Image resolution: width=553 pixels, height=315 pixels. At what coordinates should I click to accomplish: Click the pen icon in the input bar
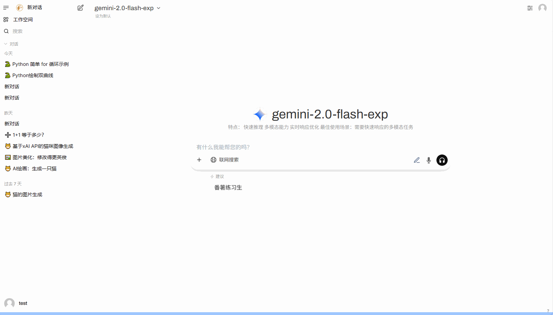tap(416, 160)
